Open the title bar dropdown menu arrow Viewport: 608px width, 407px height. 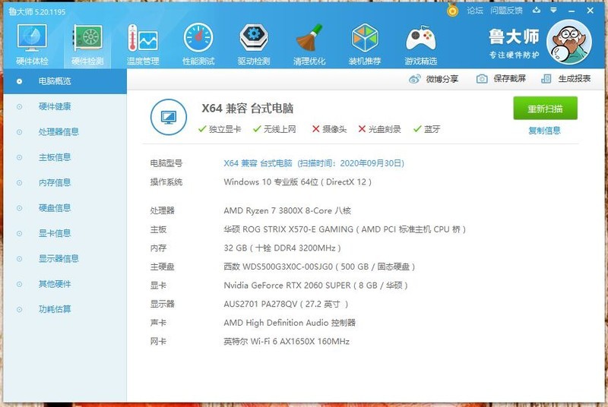pyautogui.click(x=554, y=11)
